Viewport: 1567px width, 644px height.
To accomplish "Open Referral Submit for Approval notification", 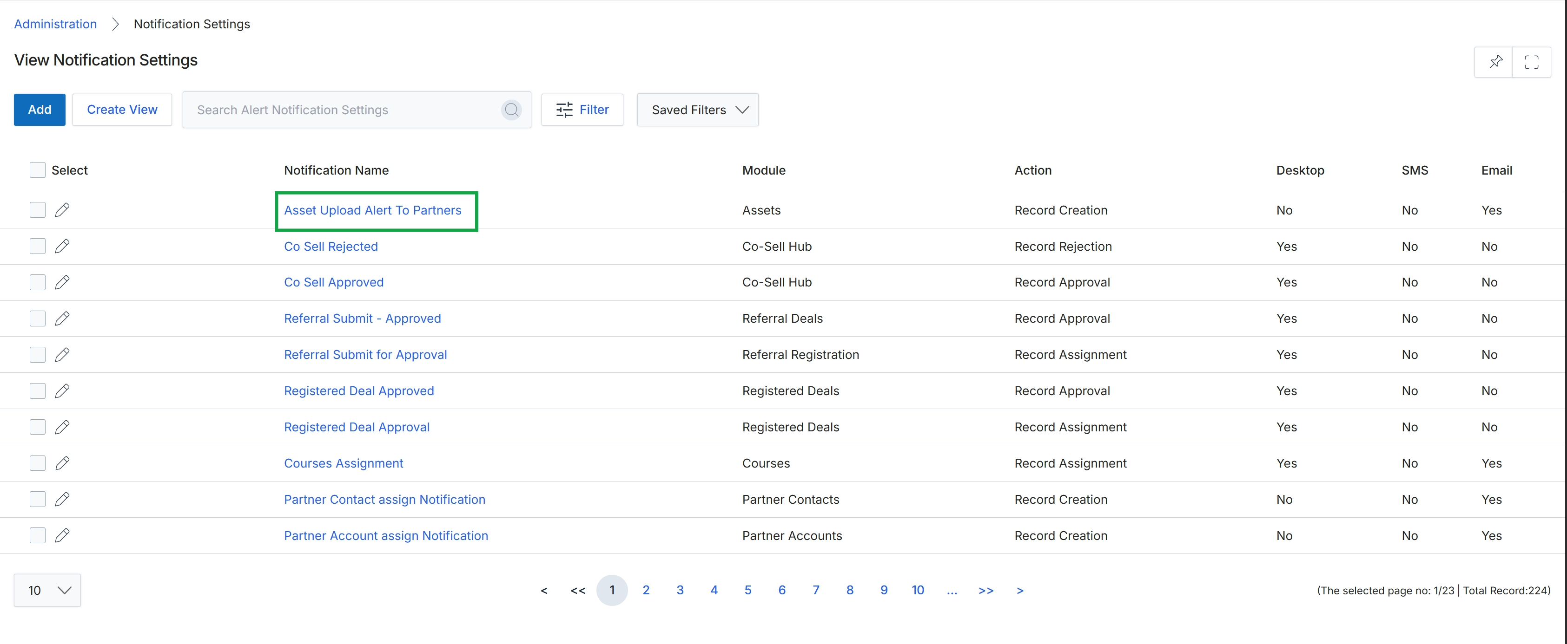I will click(365, 355).
